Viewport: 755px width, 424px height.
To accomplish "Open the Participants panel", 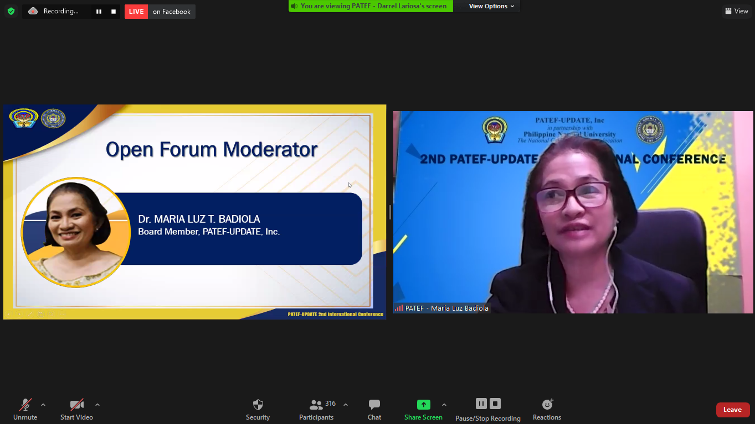I will (x=316, y=409).
